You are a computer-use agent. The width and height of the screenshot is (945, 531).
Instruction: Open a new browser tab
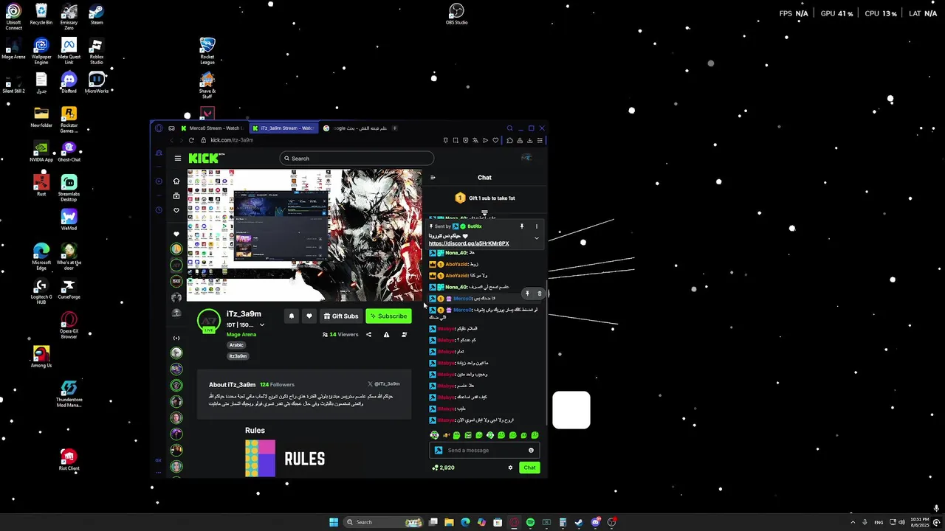tap(395, 128)
